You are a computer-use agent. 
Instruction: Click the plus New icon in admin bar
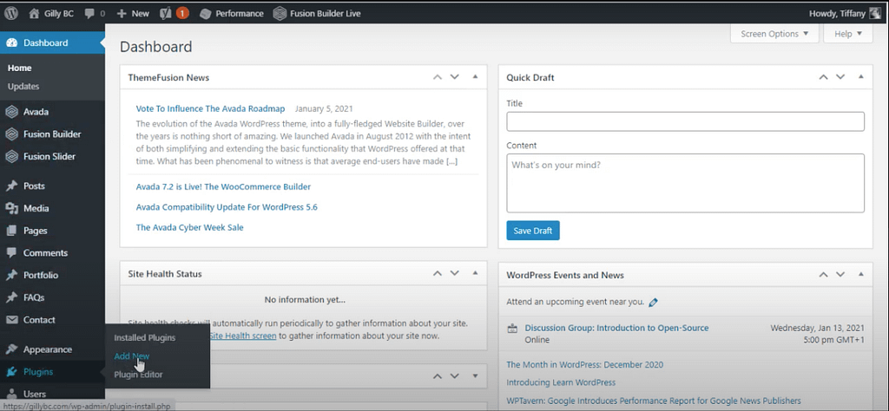[122, 14]
